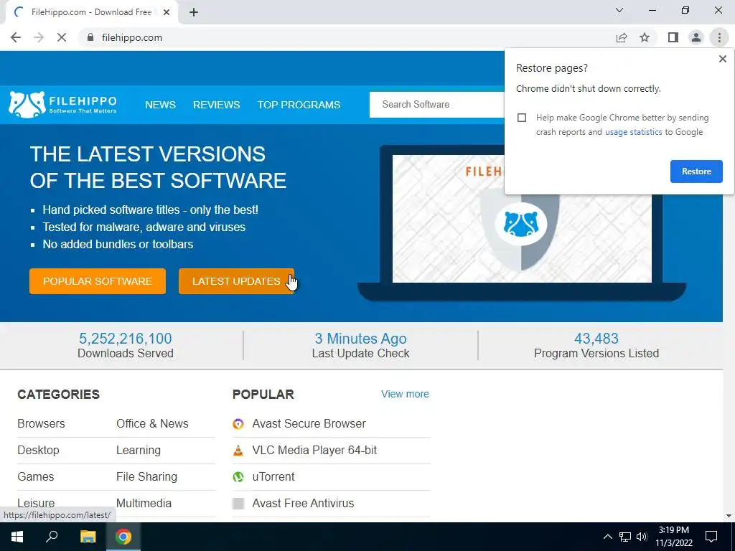Viewport: 735px width, 551px height.
Task: Open the usage statistics link
Action: pyautogui.click(x=633, y=132)
